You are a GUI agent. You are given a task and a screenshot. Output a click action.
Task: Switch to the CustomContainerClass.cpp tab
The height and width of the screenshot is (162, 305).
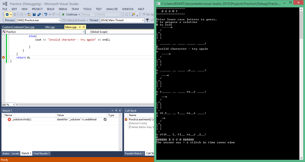[18, 27]
